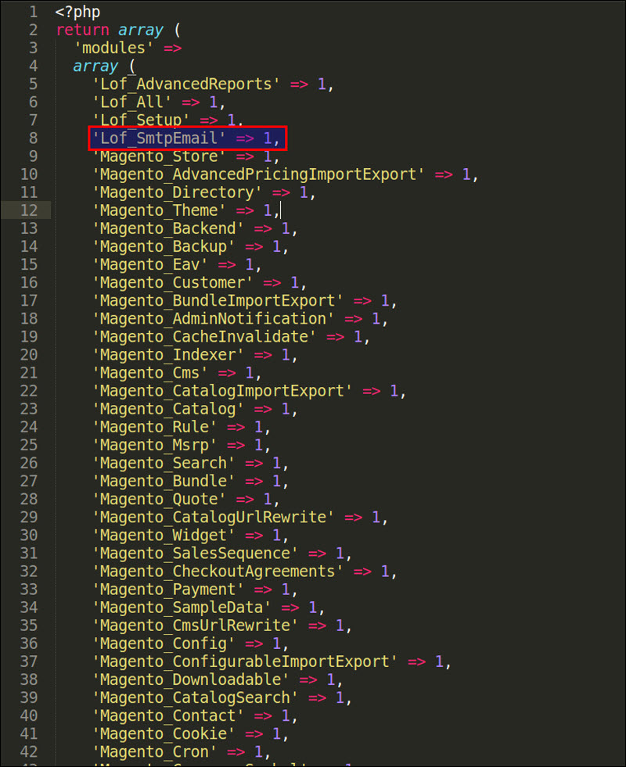Click the highlighted 'Lof_SmtpEmail' module line
The height and width of the screenshot is (767, 626).
(x=186, y=138)
